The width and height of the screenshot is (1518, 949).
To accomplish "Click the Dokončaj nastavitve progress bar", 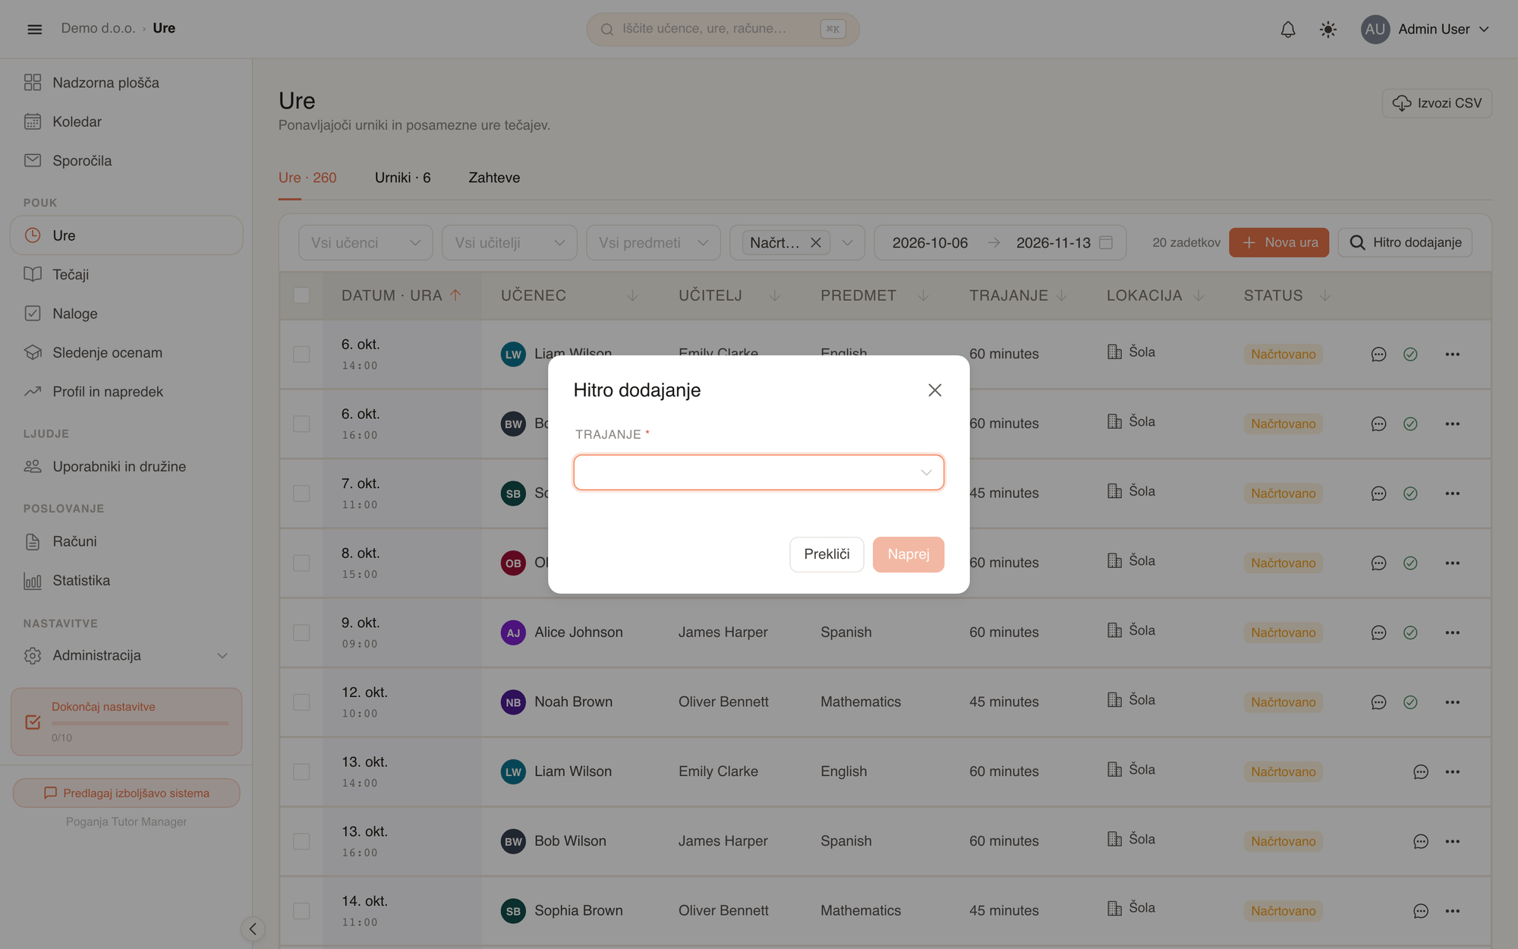I will (140, 723).
